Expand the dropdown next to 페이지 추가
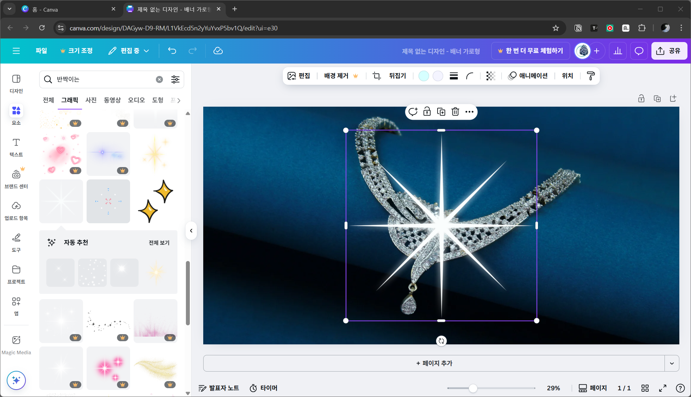 (672, 363)
